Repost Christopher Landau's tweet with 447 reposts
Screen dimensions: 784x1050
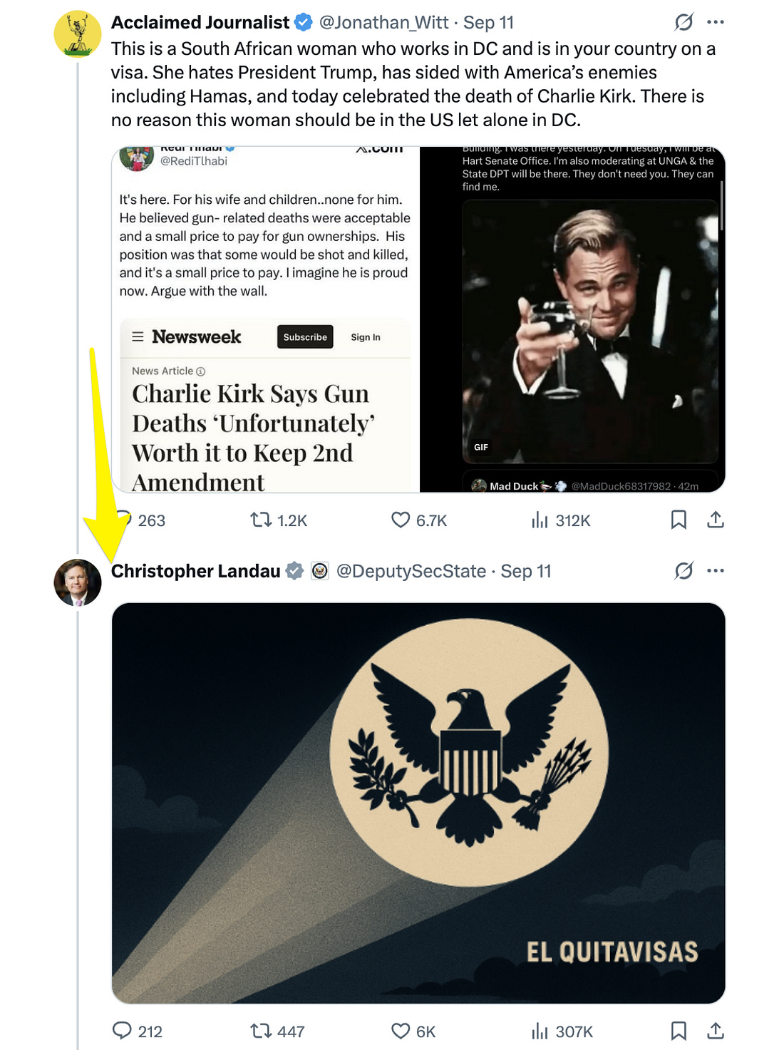262,1031
